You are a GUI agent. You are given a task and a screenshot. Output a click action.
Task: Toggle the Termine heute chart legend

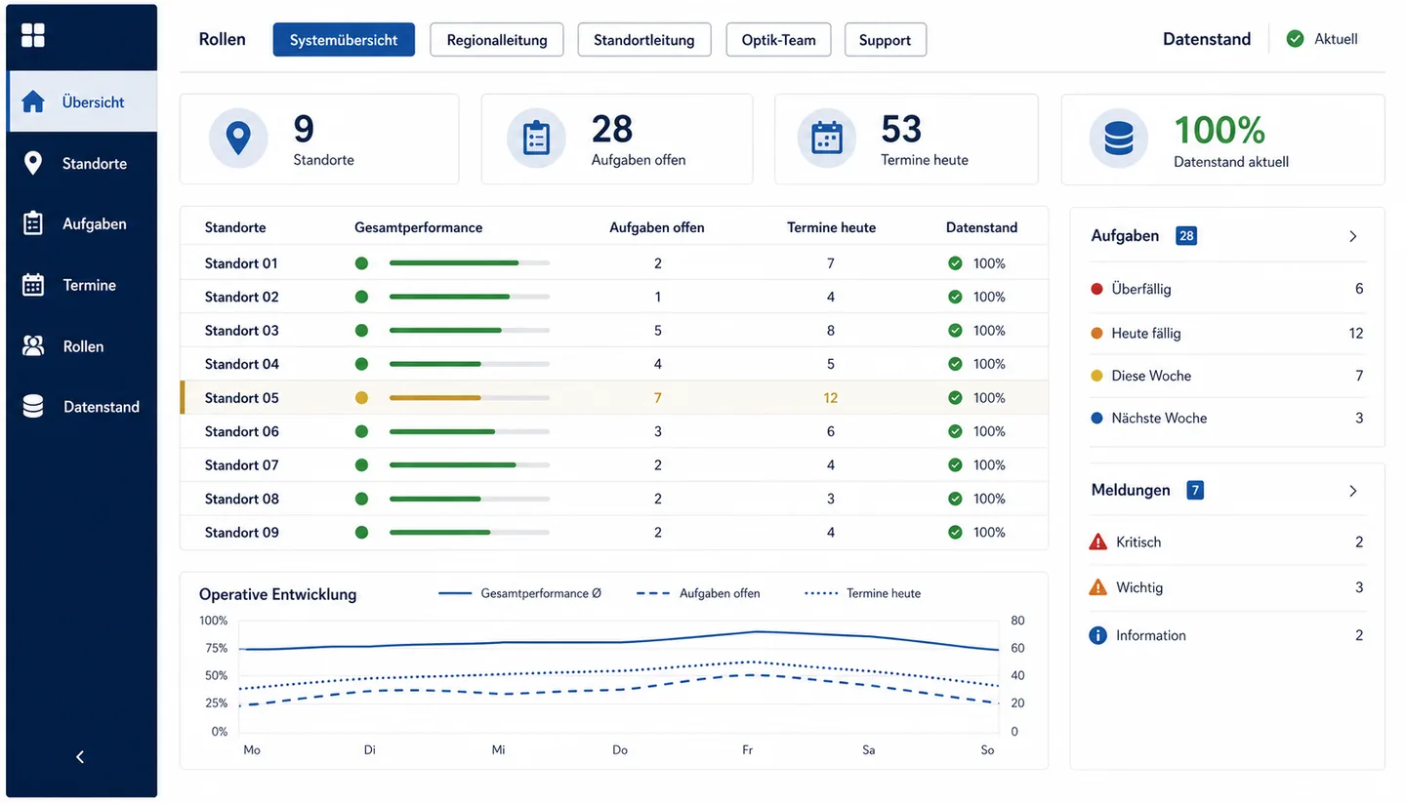pos(862,593)
